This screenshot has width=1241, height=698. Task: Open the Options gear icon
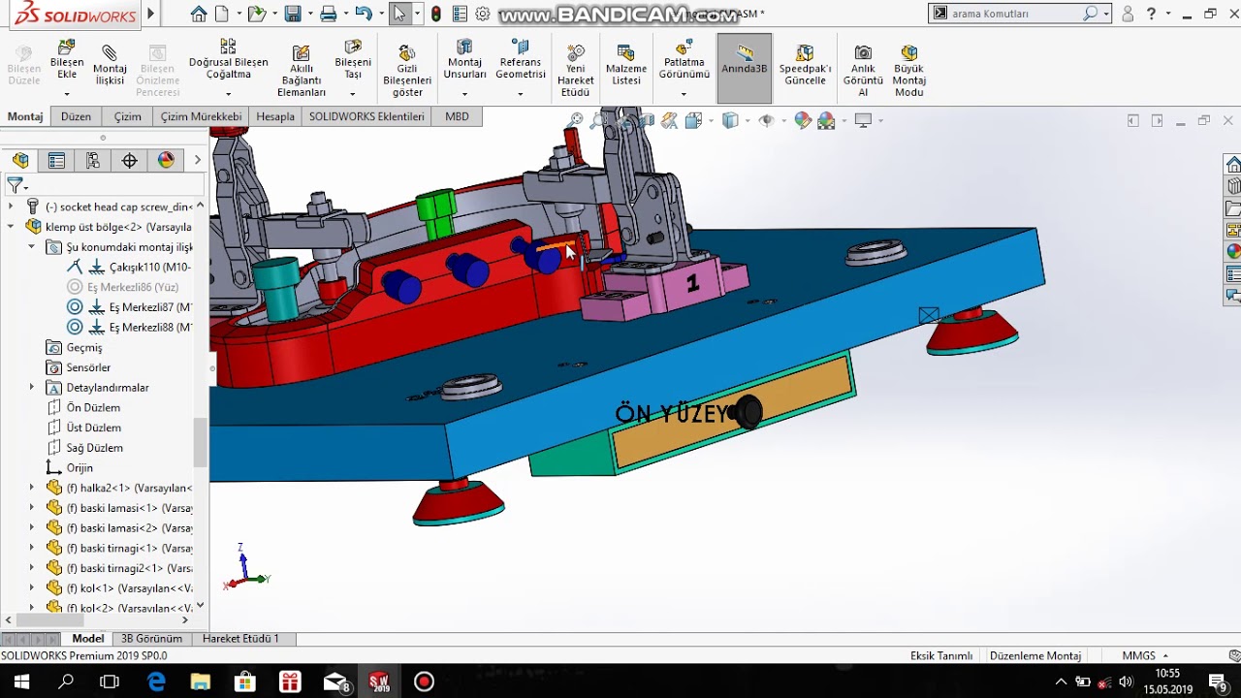482,14
